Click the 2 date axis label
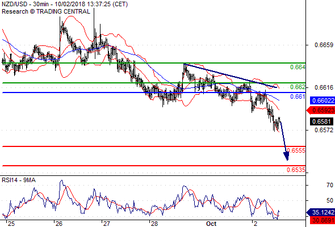Image resolution: width=335 pixels, height=227 pixels. point(256,224)
